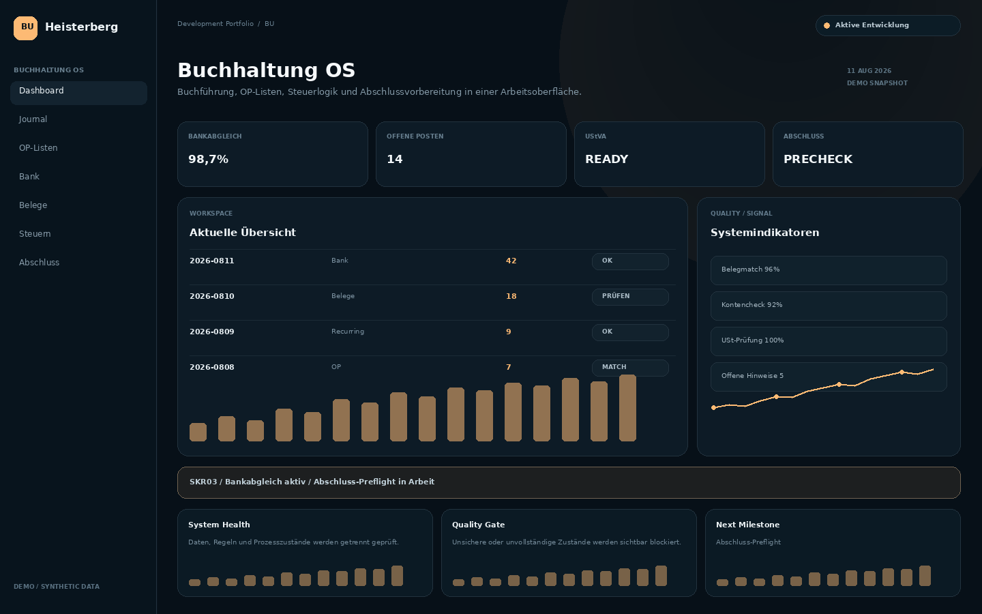The width and height of the screenshot is (982, 614).
Task: Click the Systemindikatoren heading
Action: (x=765, y=233)
